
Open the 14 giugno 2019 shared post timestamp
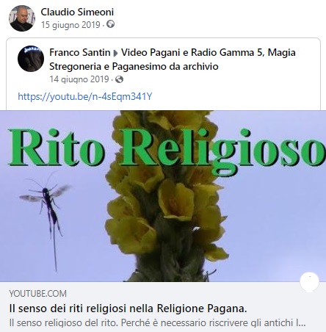79,79
